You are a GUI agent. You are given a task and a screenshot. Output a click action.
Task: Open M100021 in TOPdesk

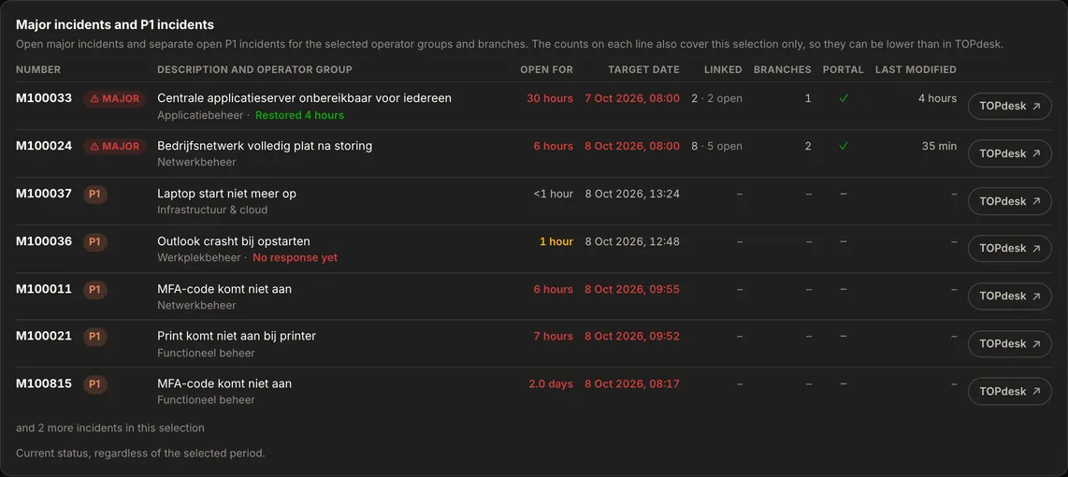1009,344
